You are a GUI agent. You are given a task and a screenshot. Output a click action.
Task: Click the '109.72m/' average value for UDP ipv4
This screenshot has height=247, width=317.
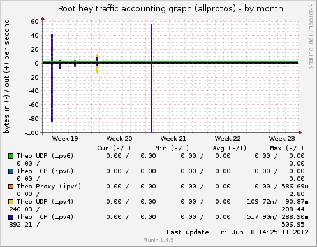pos(262,202)
